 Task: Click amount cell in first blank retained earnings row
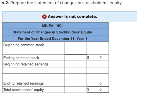click(x=76, y=70)
